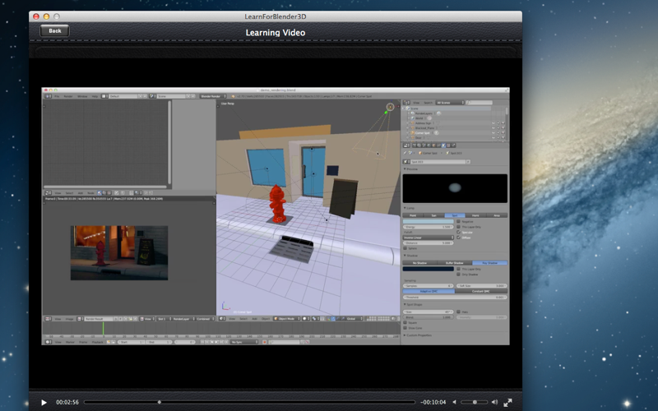Toggle the eye visibility for Door
The width and height of the screenshot is (658, 411).
pos(493,137)
